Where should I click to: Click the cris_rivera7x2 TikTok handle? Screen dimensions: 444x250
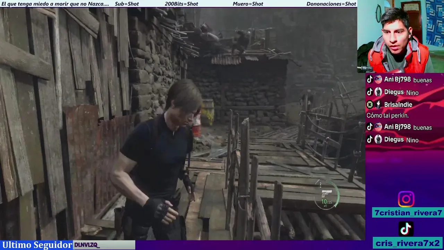408,243
